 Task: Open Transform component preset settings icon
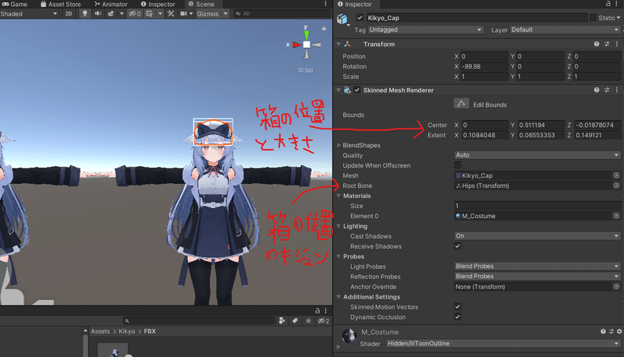tap(607, 44)
